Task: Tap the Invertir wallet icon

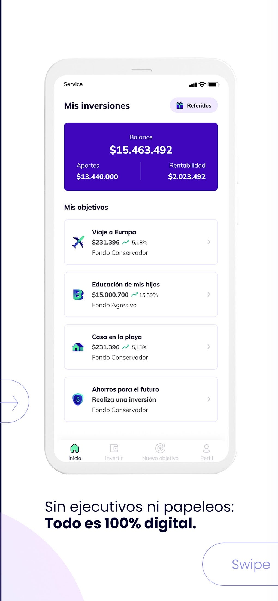Action: [114, 448]
